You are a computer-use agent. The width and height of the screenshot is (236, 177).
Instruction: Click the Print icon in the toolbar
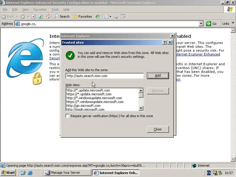(x=116, y=17)
